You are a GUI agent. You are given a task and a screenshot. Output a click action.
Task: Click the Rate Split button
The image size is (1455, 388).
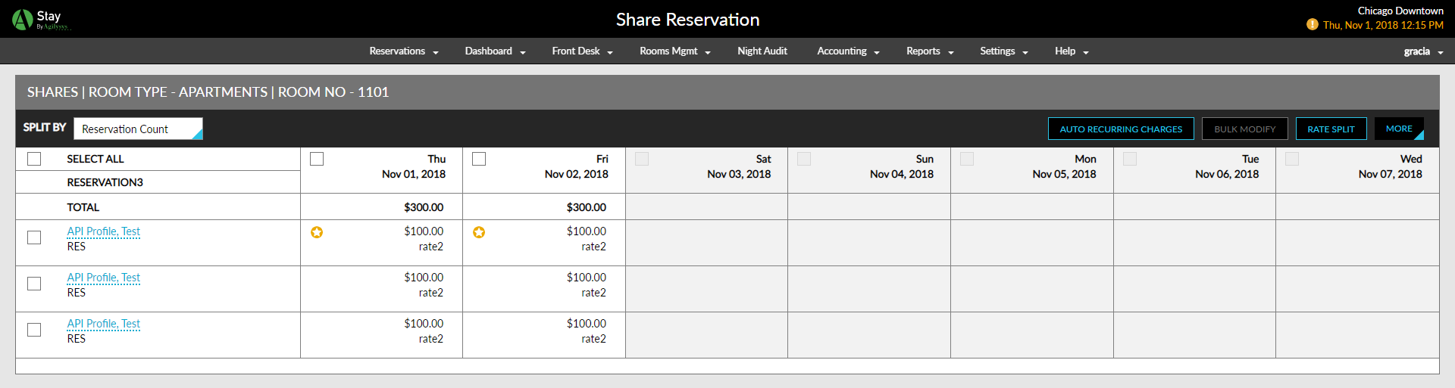coord(1331,129)
